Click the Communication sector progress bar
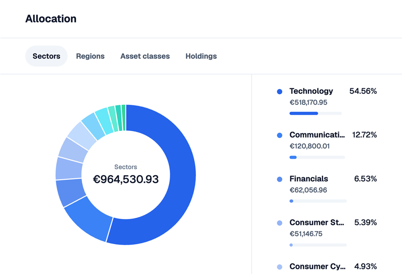The height and width of the screenshot is (274, 402). [317, 157]
